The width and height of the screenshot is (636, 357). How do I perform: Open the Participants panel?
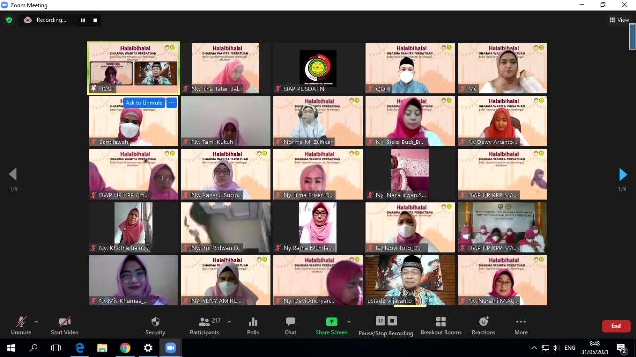(x=204, y=326)
